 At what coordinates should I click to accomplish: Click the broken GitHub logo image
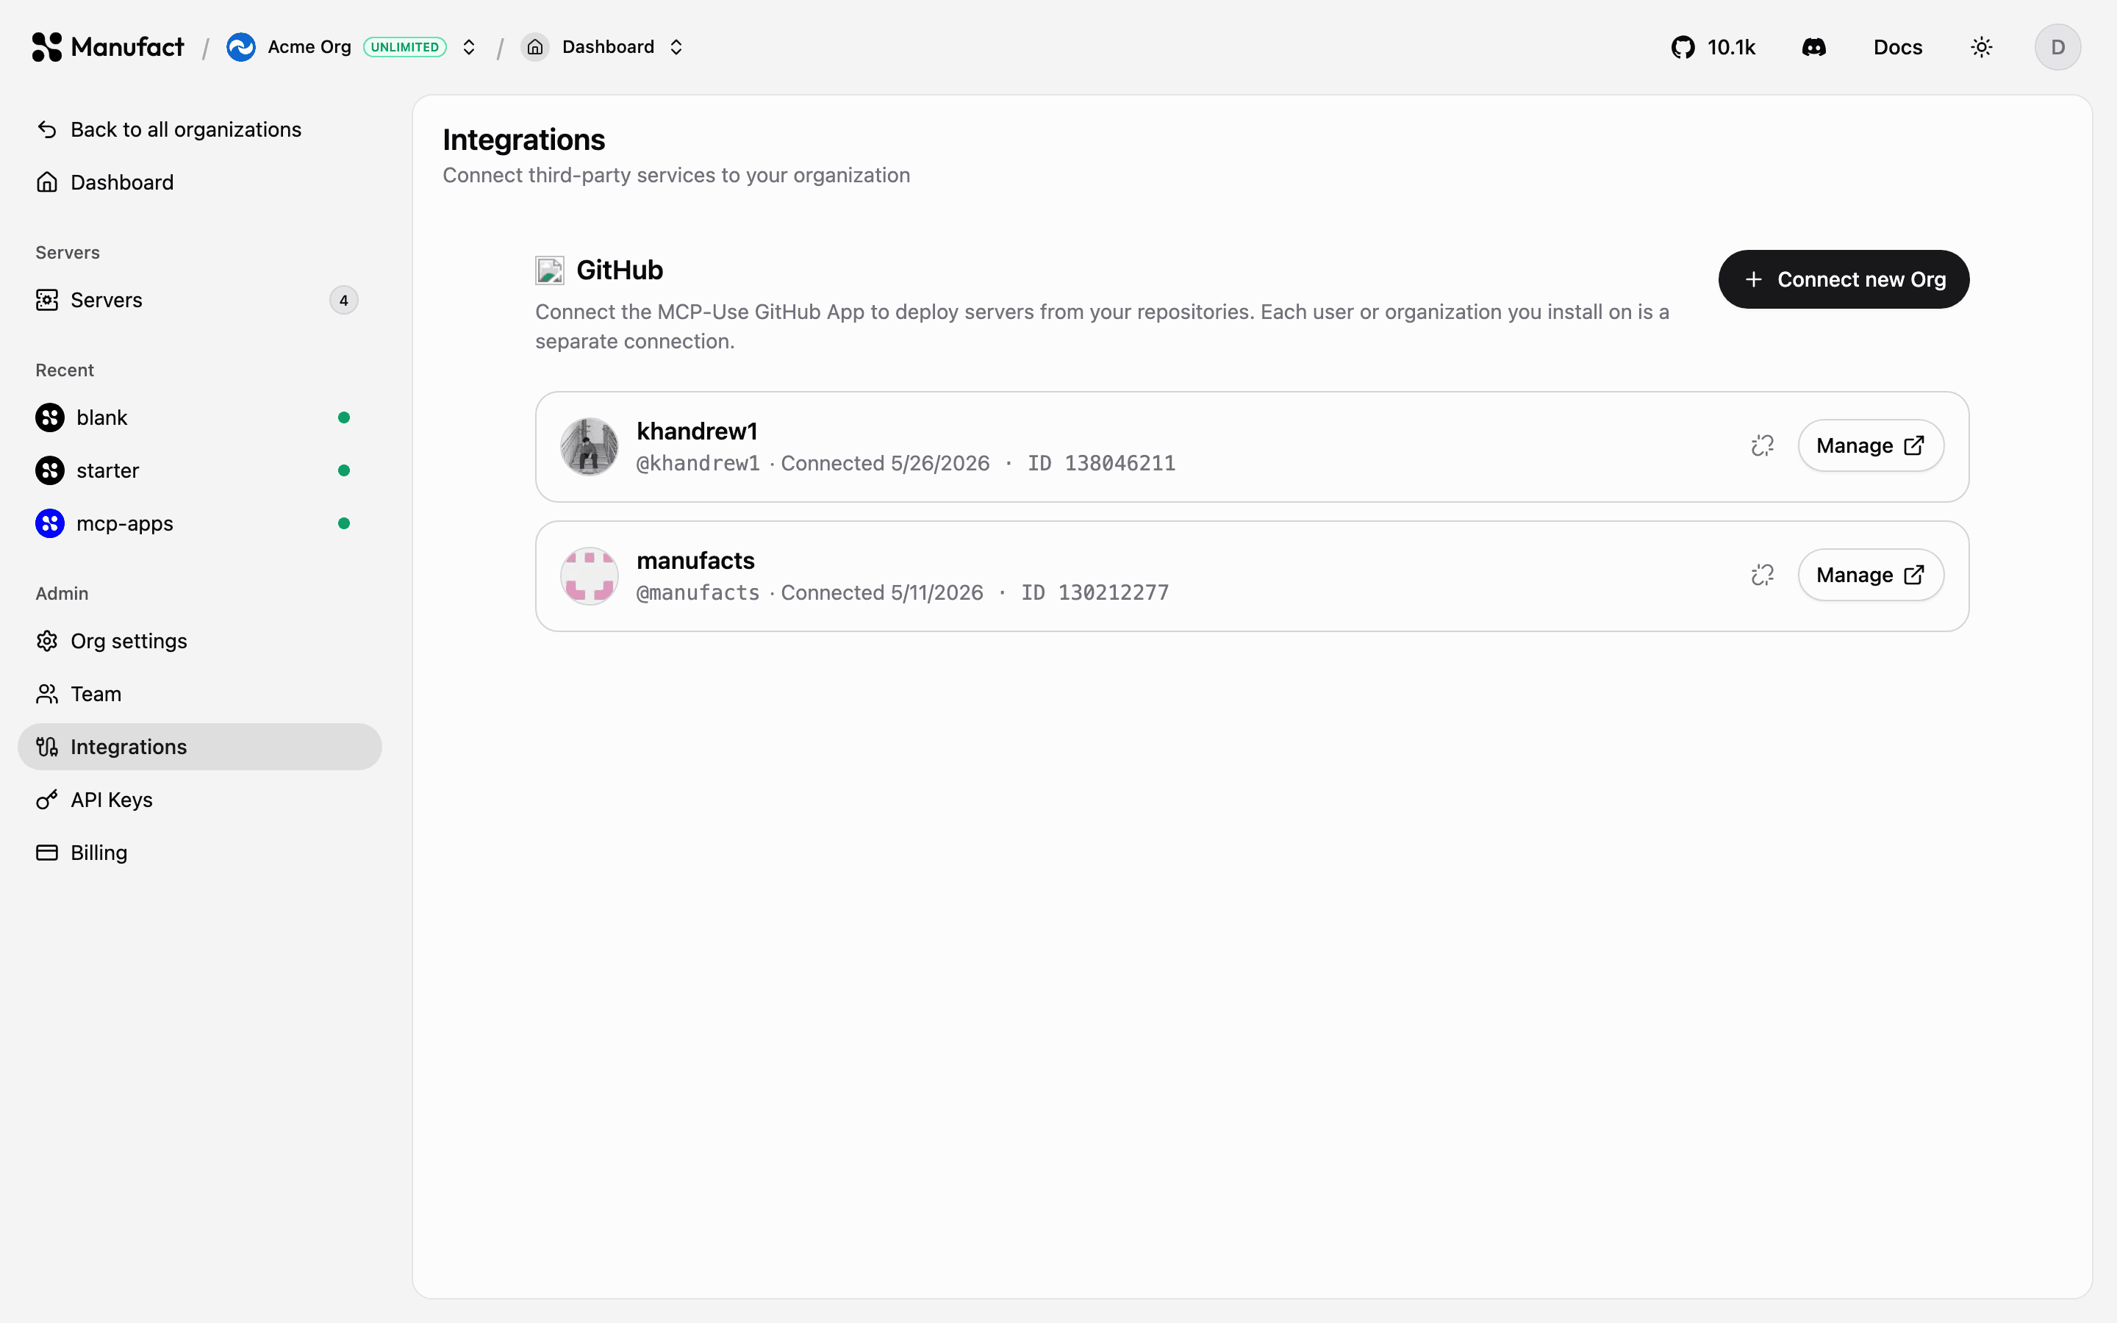coord(549,270)
